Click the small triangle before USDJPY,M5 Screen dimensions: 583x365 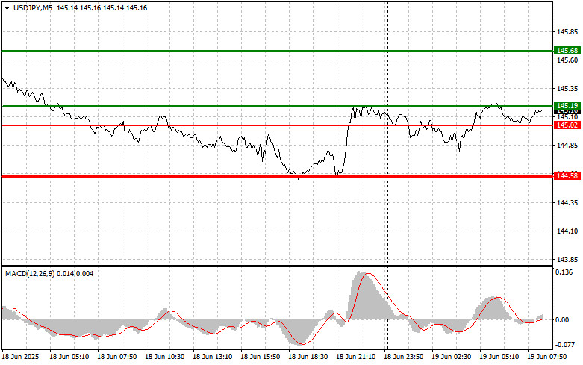(7, 7)
